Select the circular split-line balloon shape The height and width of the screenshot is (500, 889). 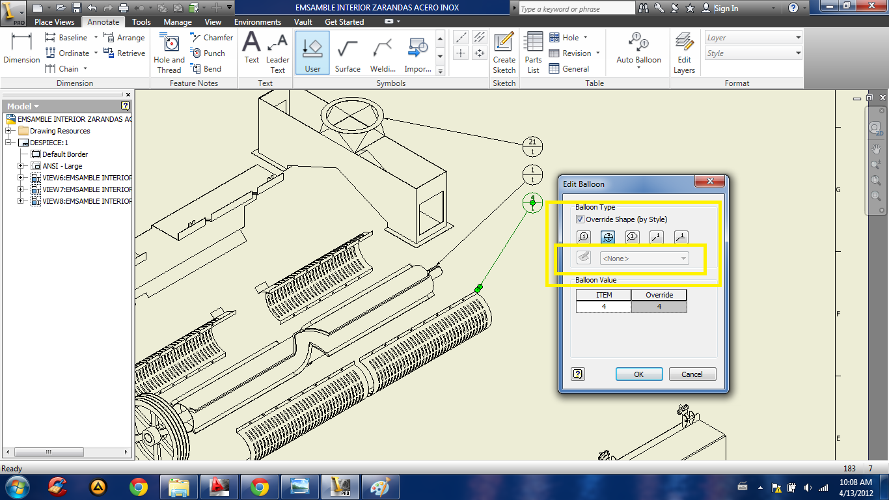(609, 238)
